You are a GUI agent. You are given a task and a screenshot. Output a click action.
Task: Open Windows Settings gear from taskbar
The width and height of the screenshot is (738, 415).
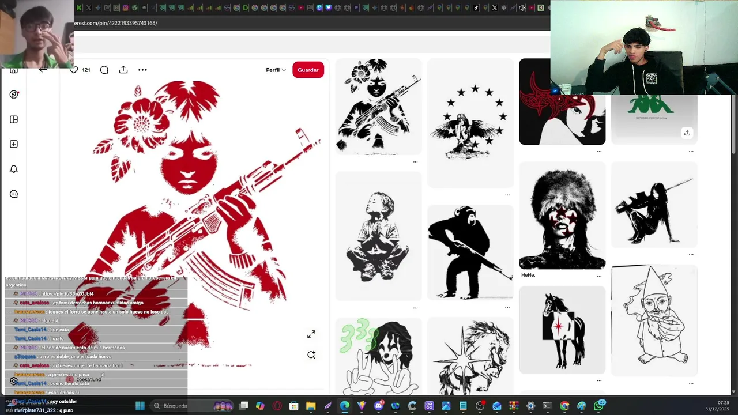pyautogui.click(x=531, y=406)
